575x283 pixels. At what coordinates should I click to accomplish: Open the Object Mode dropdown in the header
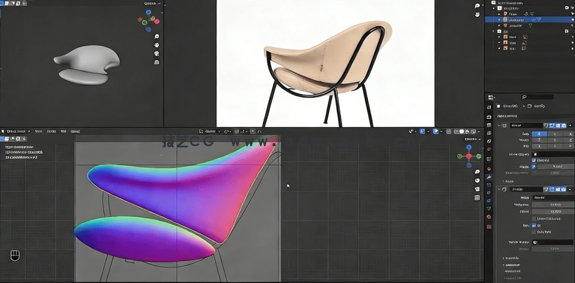coord(17,131)
